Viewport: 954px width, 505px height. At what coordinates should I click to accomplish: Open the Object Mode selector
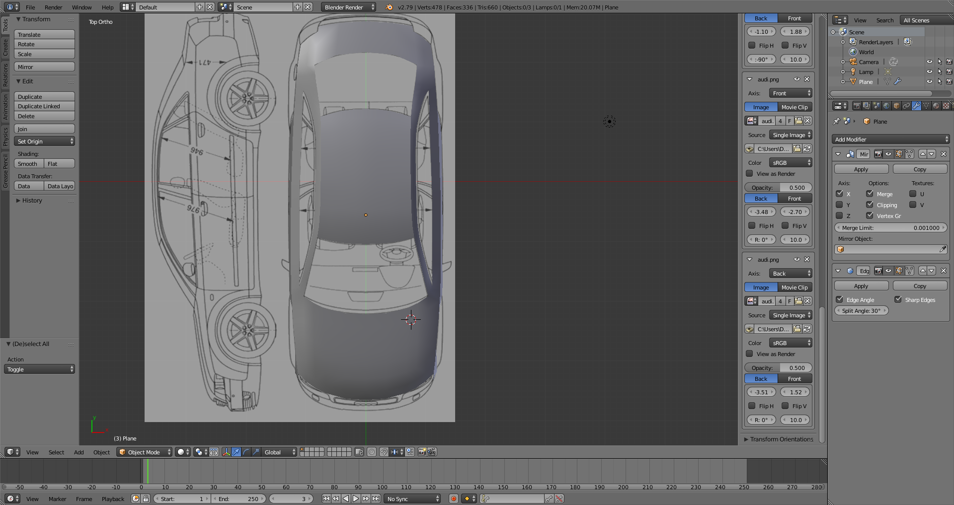tap(144, 452)
